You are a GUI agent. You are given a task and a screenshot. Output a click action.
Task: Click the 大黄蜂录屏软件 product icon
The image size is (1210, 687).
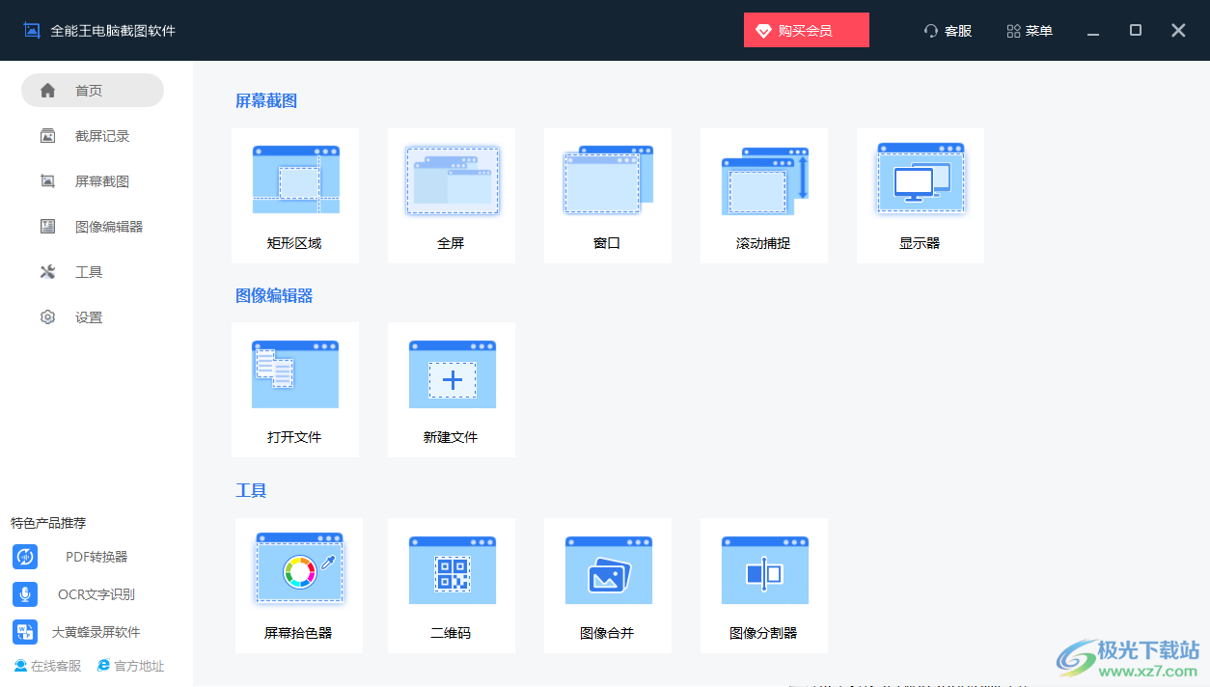tap(25, 632)
